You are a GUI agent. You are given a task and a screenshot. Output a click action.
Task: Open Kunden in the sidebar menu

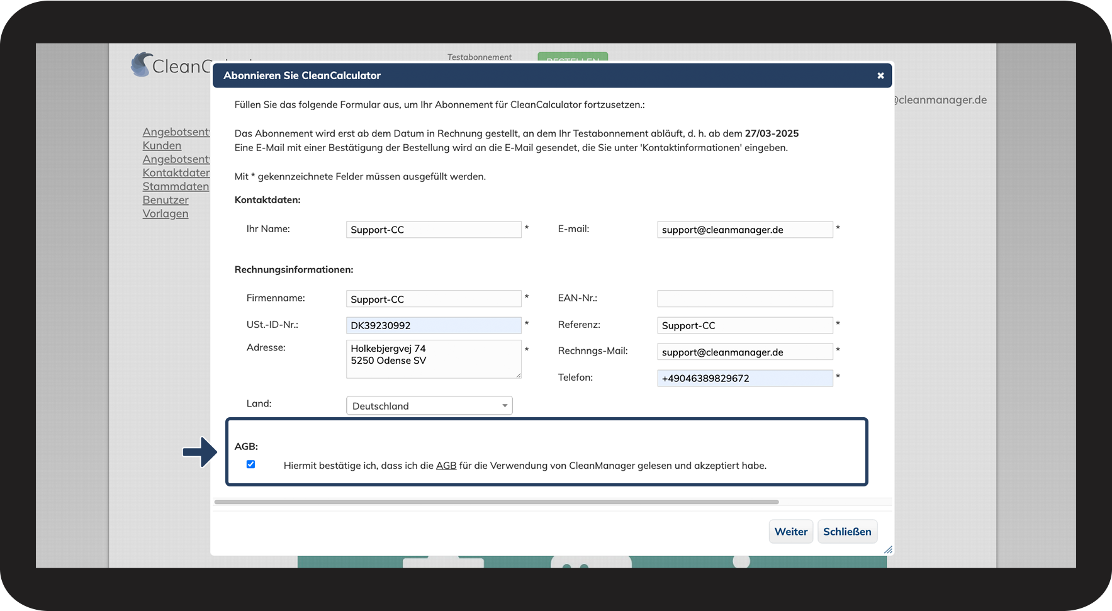(x=162, y=145)
